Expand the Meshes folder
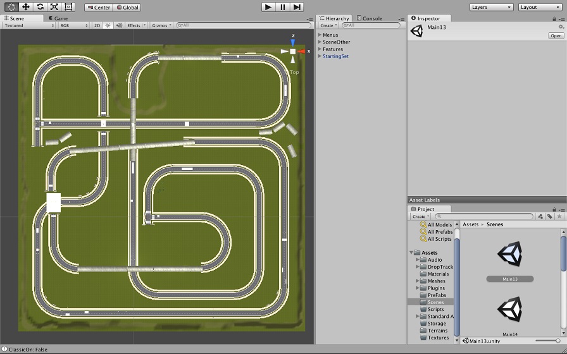This screenshot has width=567, height=354. pos(417,281)
